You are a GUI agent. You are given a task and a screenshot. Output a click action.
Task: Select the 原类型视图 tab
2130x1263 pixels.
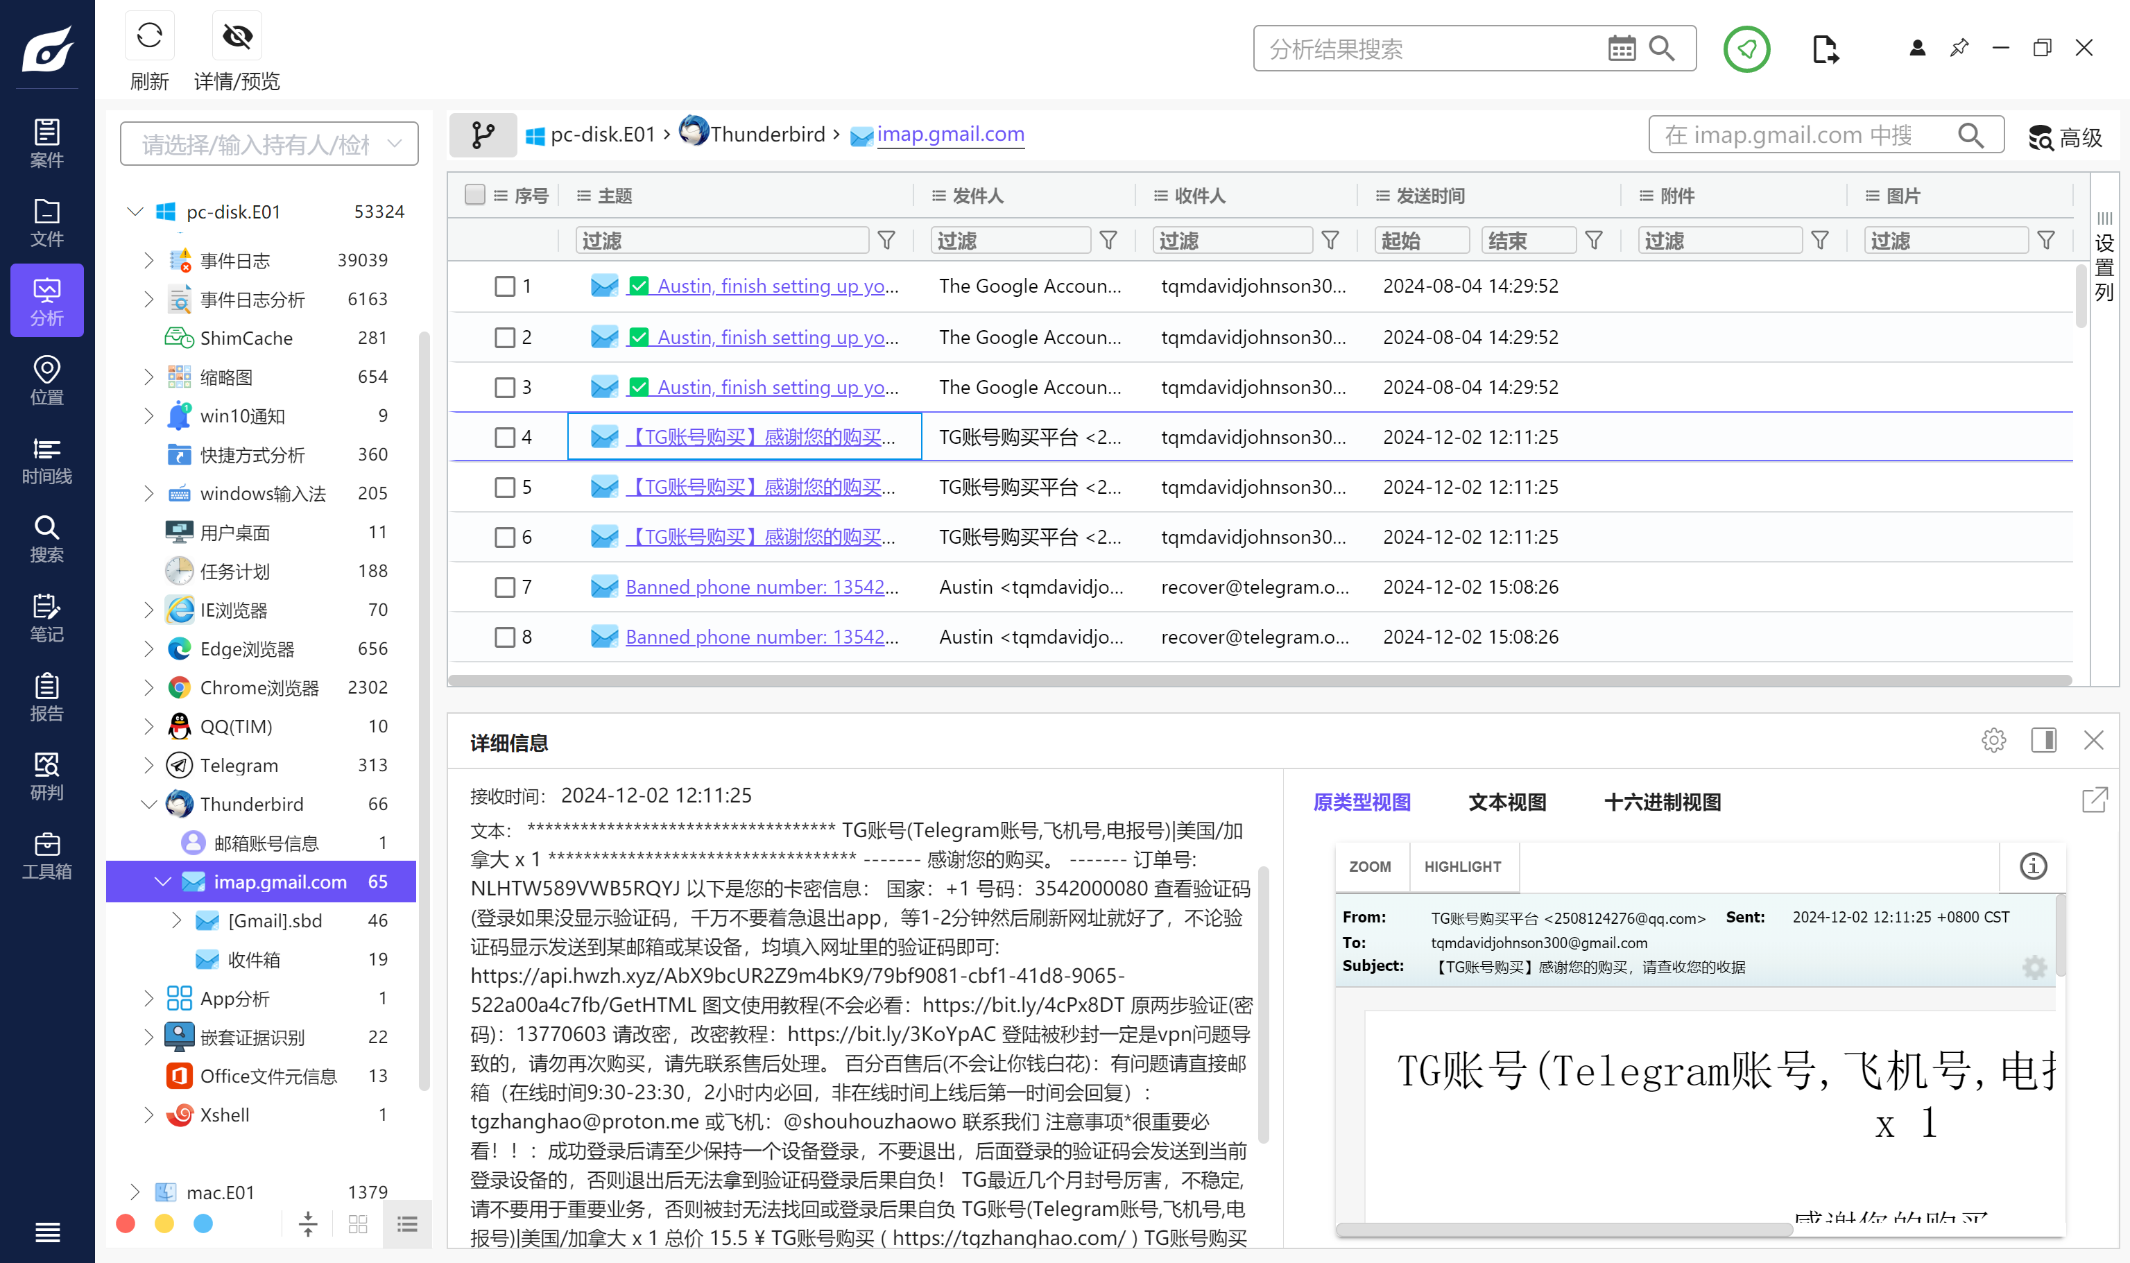pos(1362,802)
